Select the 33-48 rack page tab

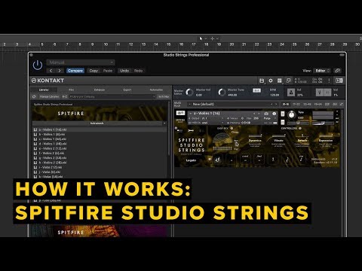[307, 104]
